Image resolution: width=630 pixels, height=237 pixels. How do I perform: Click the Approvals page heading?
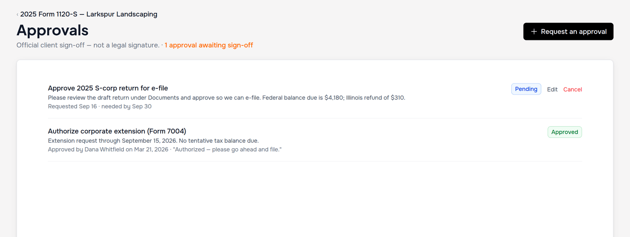(52, 31)
